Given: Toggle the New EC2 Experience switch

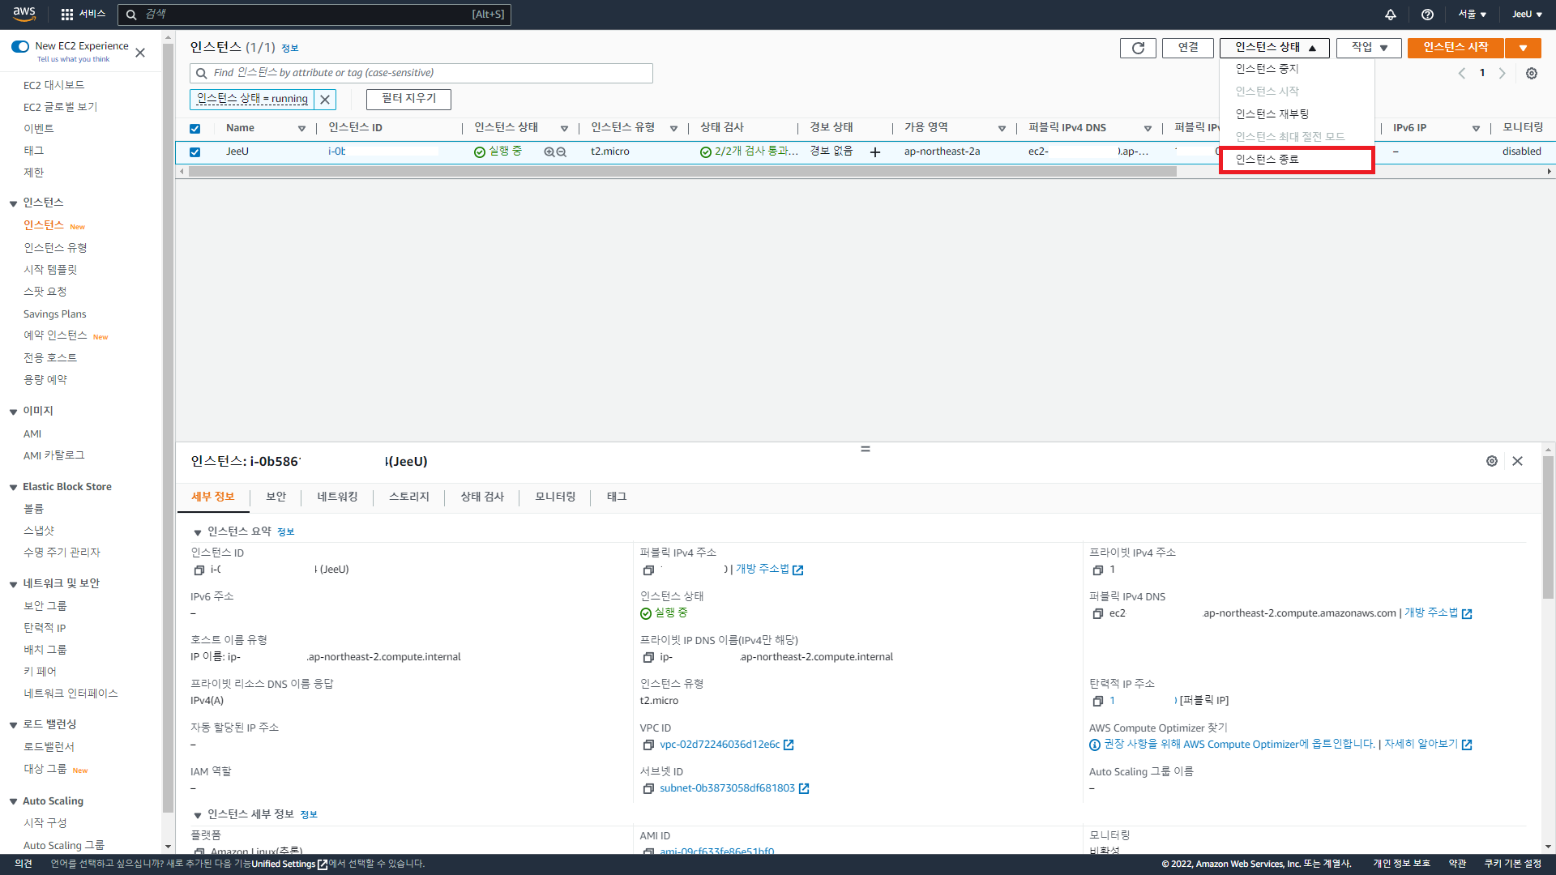Looking at the screenshot, I should coord(20,46).
